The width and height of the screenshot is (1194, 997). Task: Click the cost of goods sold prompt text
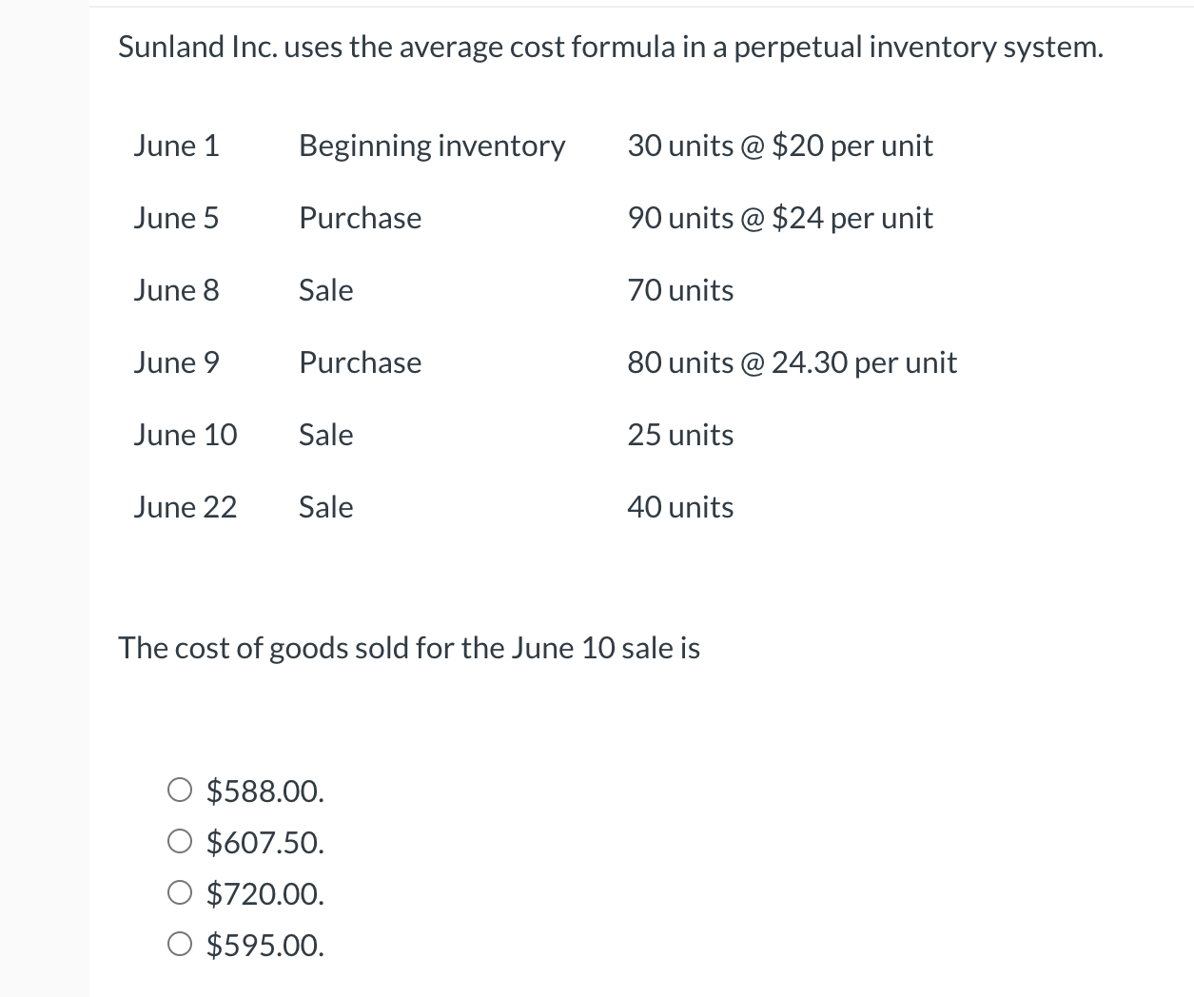[x=409, y=648]
